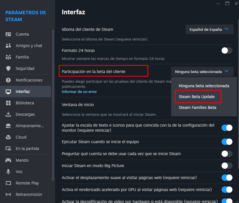Viewport: 239px width, 203px height.
Task: Click the Retransmisión broadcast icon
Action: coord(8,194)
